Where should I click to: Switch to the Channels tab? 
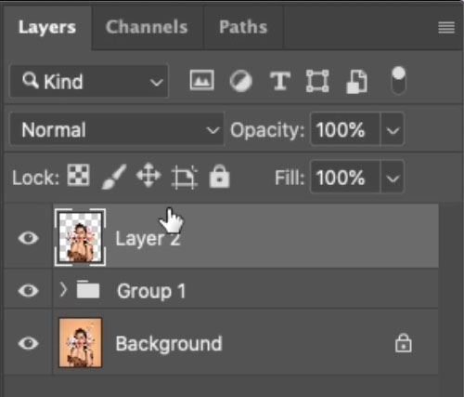point(147,27)
